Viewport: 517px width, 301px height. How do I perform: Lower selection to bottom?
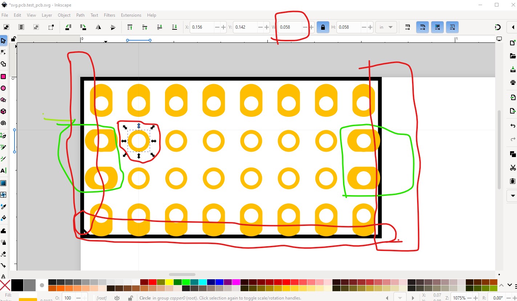(x=174, y=27)
